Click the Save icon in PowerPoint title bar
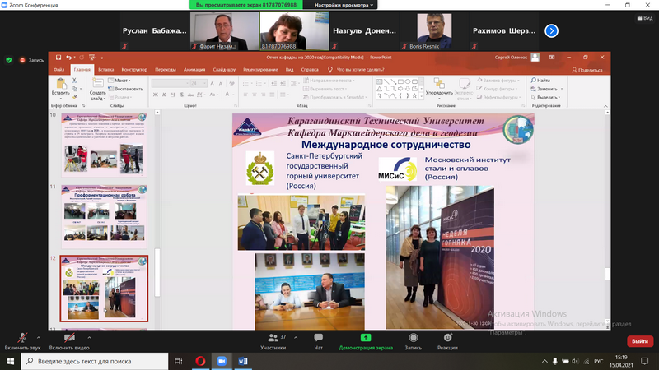The height and width of the screenshot is (370, 659). (x=58, y=58)
